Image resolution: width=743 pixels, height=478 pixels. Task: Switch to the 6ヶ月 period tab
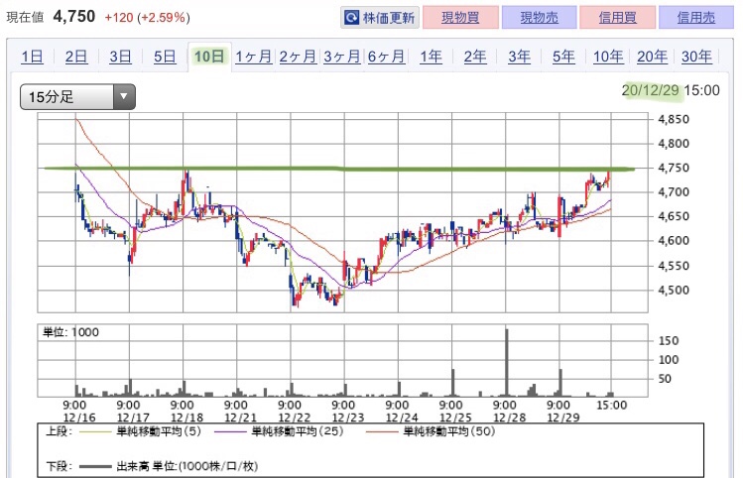pyautogui.click(x=386, y=57)
